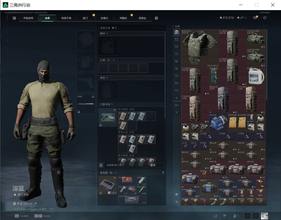Select the white plastic jug item
Screen dimensions: 281x220
(256, 76)
